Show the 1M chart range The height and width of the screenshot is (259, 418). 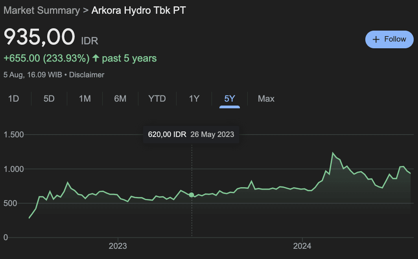pos(85,98)
